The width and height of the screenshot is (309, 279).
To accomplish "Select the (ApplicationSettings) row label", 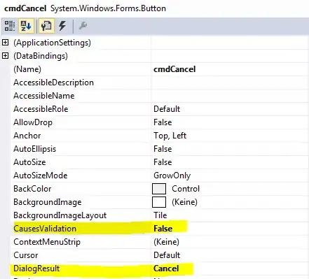I will pyautogui.click(x=52, y=43).
